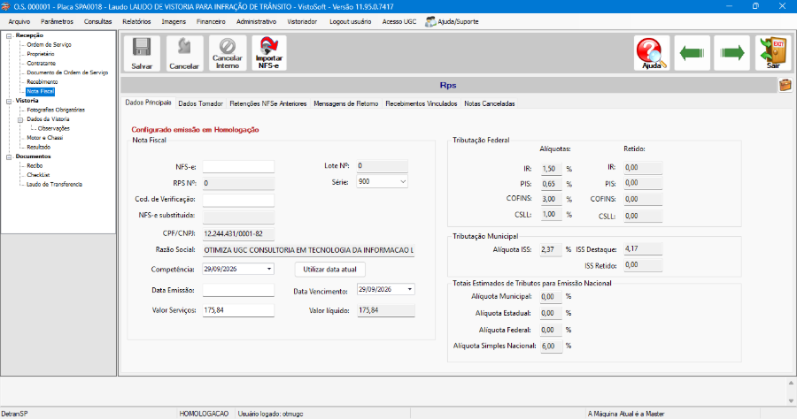Screen dimensions: 797x419
Task: Go back with the left green arrow
Action: [692, 53]
